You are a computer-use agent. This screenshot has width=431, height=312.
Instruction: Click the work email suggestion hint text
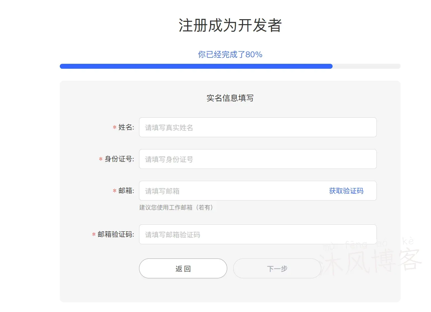(x=176, y=208)
